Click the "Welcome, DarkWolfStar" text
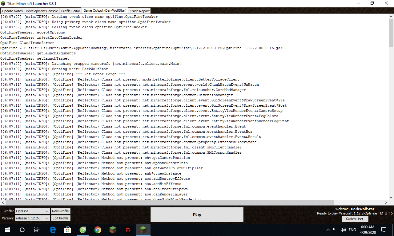This screenshot has width=394, height=236. pyautogui.click(x=355, y=209)
